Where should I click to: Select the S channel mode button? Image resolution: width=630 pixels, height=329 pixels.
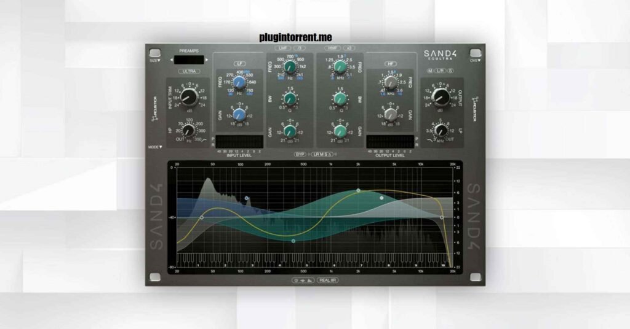tap(450, 71)
